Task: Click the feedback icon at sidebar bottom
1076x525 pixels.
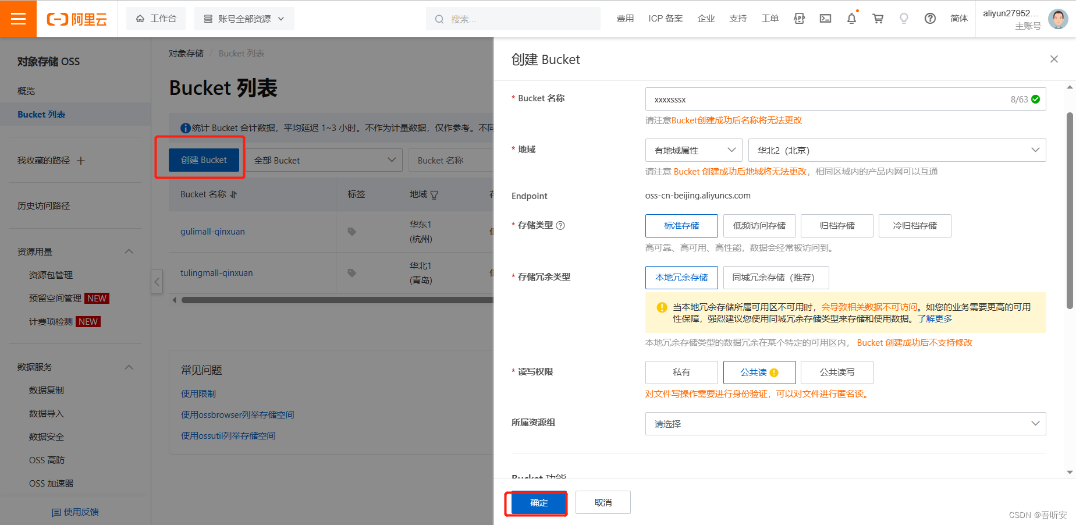Action: [x=56, y=512]
